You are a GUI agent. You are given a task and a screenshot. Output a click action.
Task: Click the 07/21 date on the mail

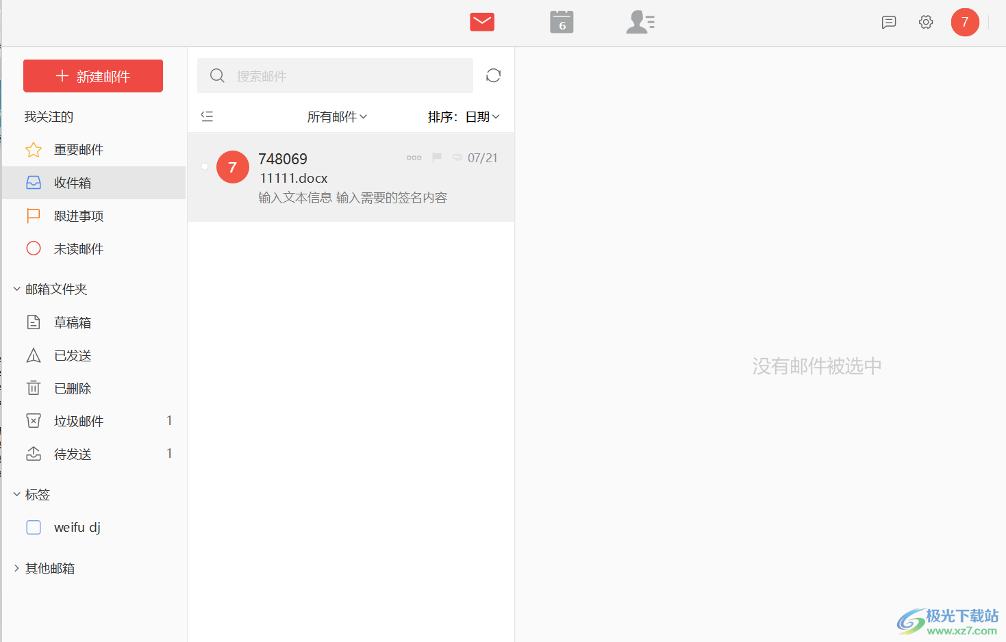[x=483, y=158]
